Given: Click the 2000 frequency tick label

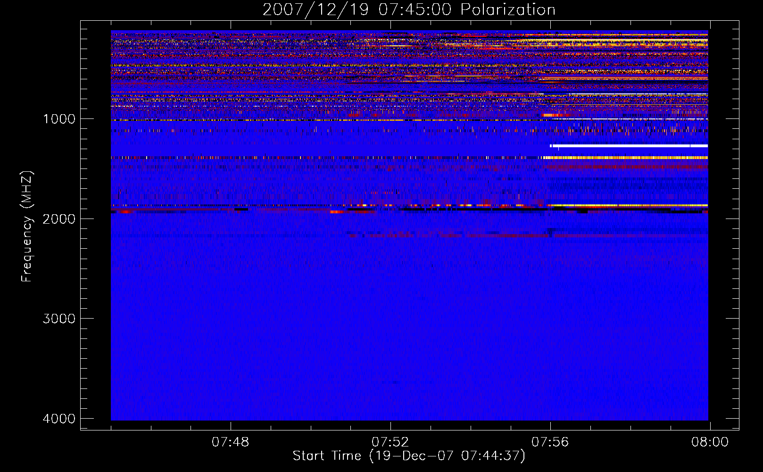Looking at the screenshot, I should coord(59,219).
